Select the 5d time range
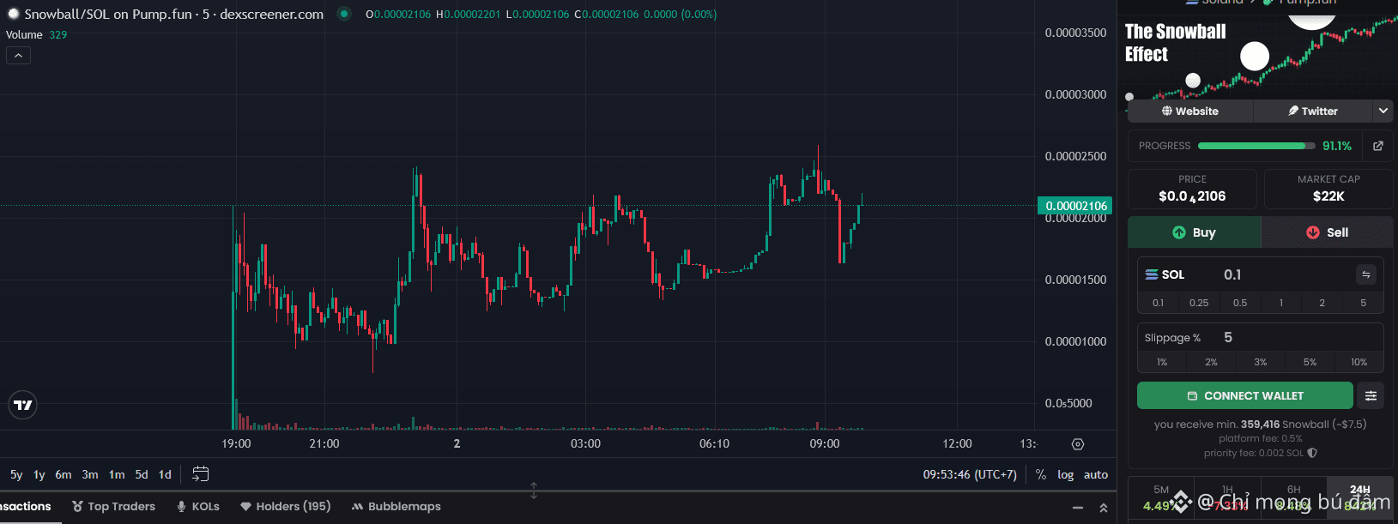The height and width of the screenshot is (524, 1398). click(x=142, y=474)
